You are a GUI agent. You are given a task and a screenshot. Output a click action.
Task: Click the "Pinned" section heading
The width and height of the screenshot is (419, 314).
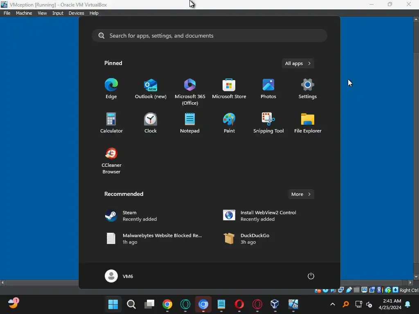113,63
